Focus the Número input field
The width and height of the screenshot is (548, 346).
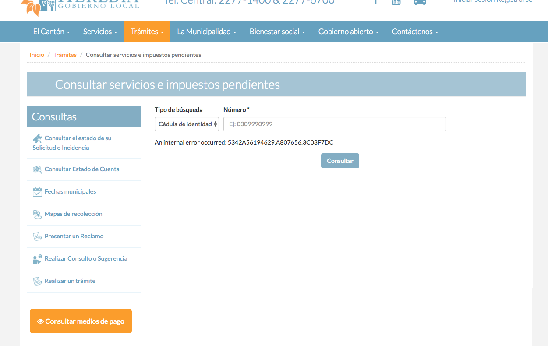[x=334, y=124]
